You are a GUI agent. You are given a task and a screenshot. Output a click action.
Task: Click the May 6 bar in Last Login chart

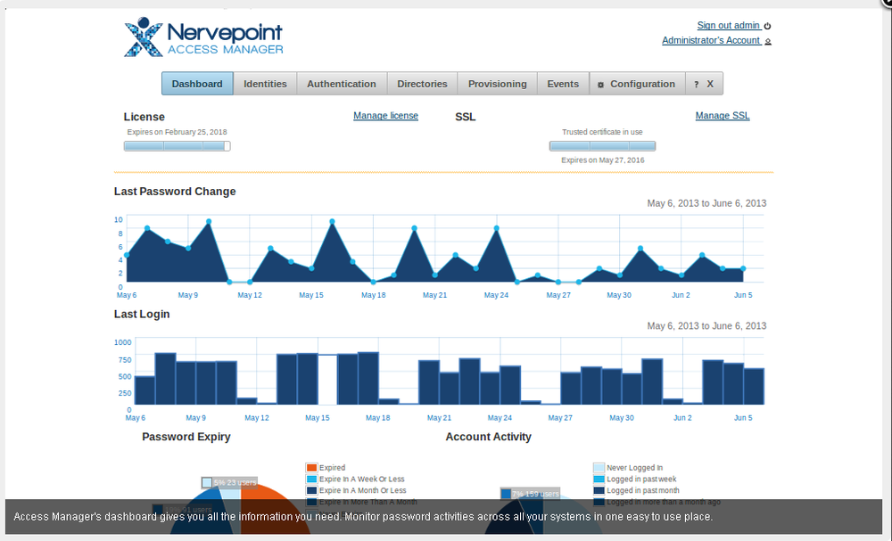(x=145, y=390)
